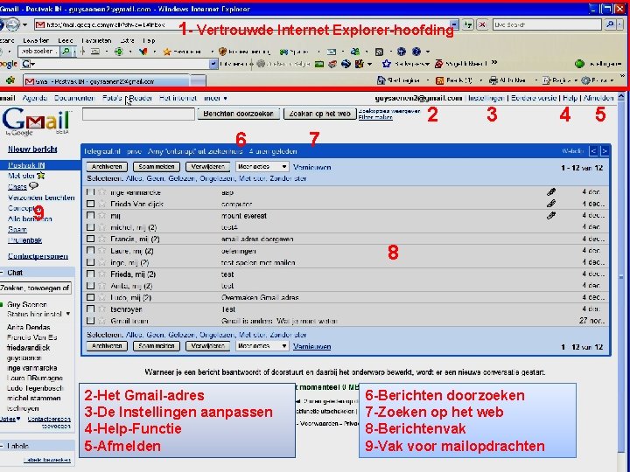The height and width of the screenshot is (472, 630).
Task: Check the box next to Frieda, mij (2)
Action: point(91,274)
